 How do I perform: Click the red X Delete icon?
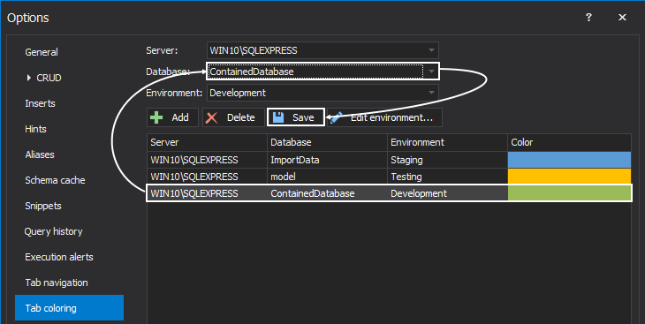pyautogui.click(x=211, y=118)
